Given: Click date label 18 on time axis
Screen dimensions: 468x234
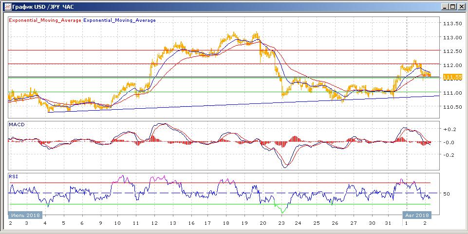Looking at the screenshot, I should [226, 223].
